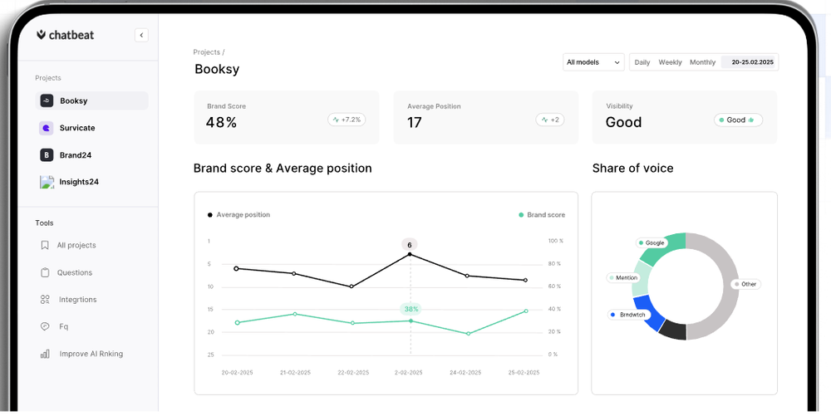Open the All models dropdown
The image size is (831, 416).
(593, 62)
